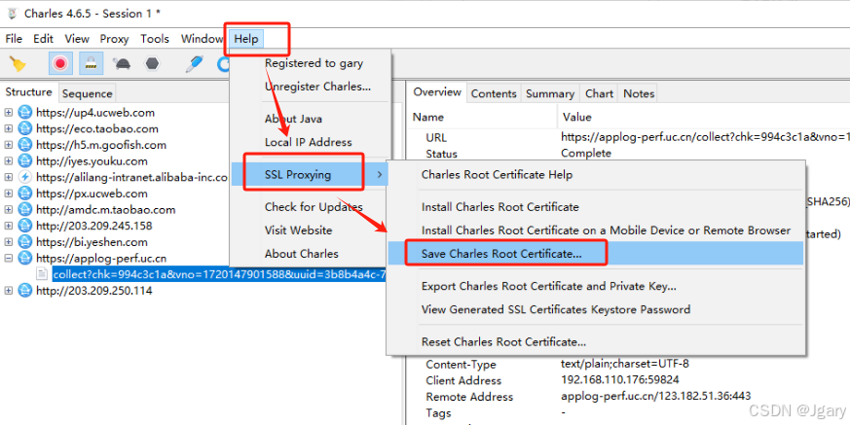This screenshot has height=425, width=850.
Task: Click globe icon beside amdc.m.taobao.com
Action: pos(25,210)
